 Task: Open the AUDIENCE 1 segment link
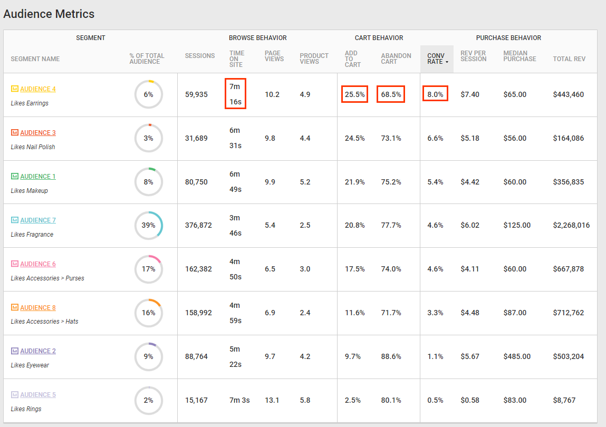click(38, 176)
